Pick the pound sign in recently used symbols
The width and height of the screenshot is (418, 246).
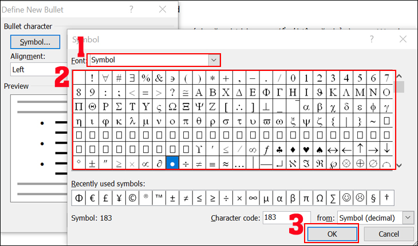[x=105, y=198]
